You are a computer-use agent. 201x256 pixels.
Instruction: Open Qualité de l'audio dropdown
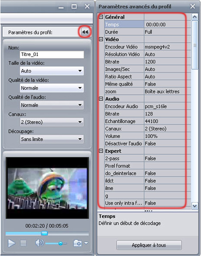[52, 105]
